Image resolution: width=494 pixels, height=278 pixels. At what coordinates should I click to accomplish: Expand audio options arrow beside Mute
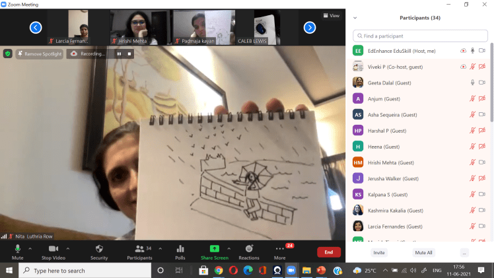[30, 248]
